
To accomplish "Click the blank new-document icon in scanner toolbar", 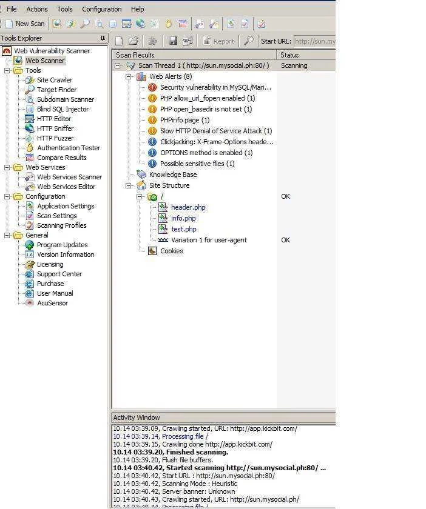I will coord(119,41).
